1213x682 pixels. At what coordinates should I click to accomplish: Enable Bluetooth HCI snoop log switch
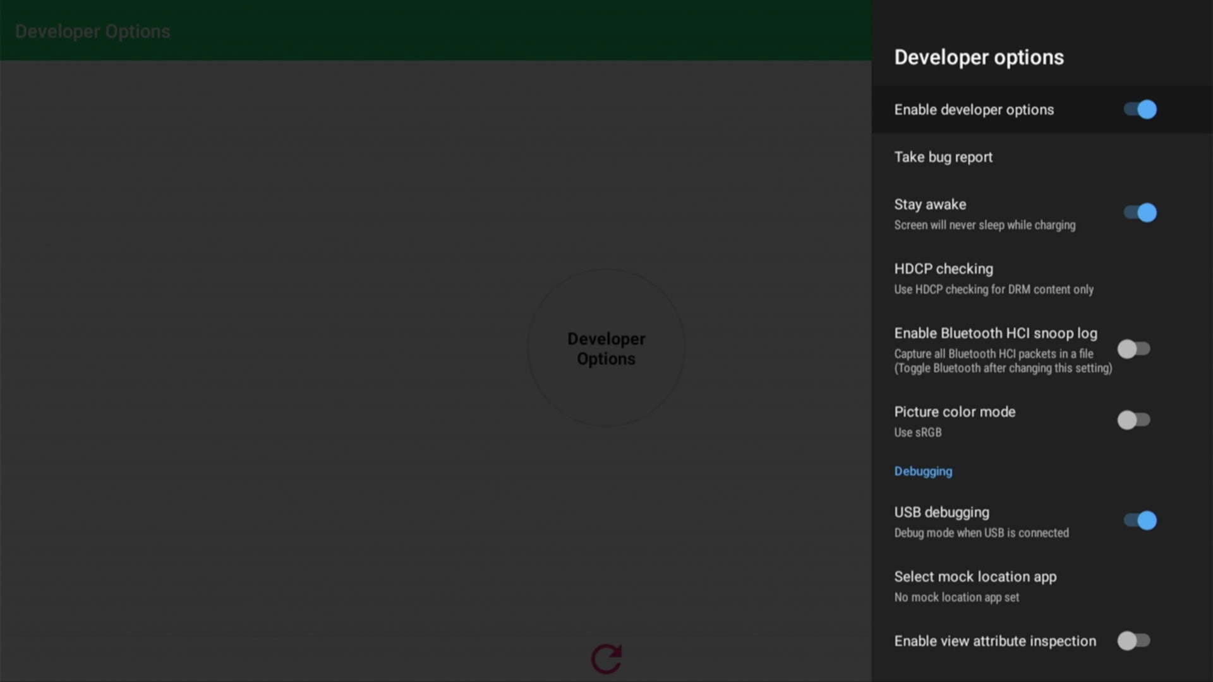(x=1133, y=349)
